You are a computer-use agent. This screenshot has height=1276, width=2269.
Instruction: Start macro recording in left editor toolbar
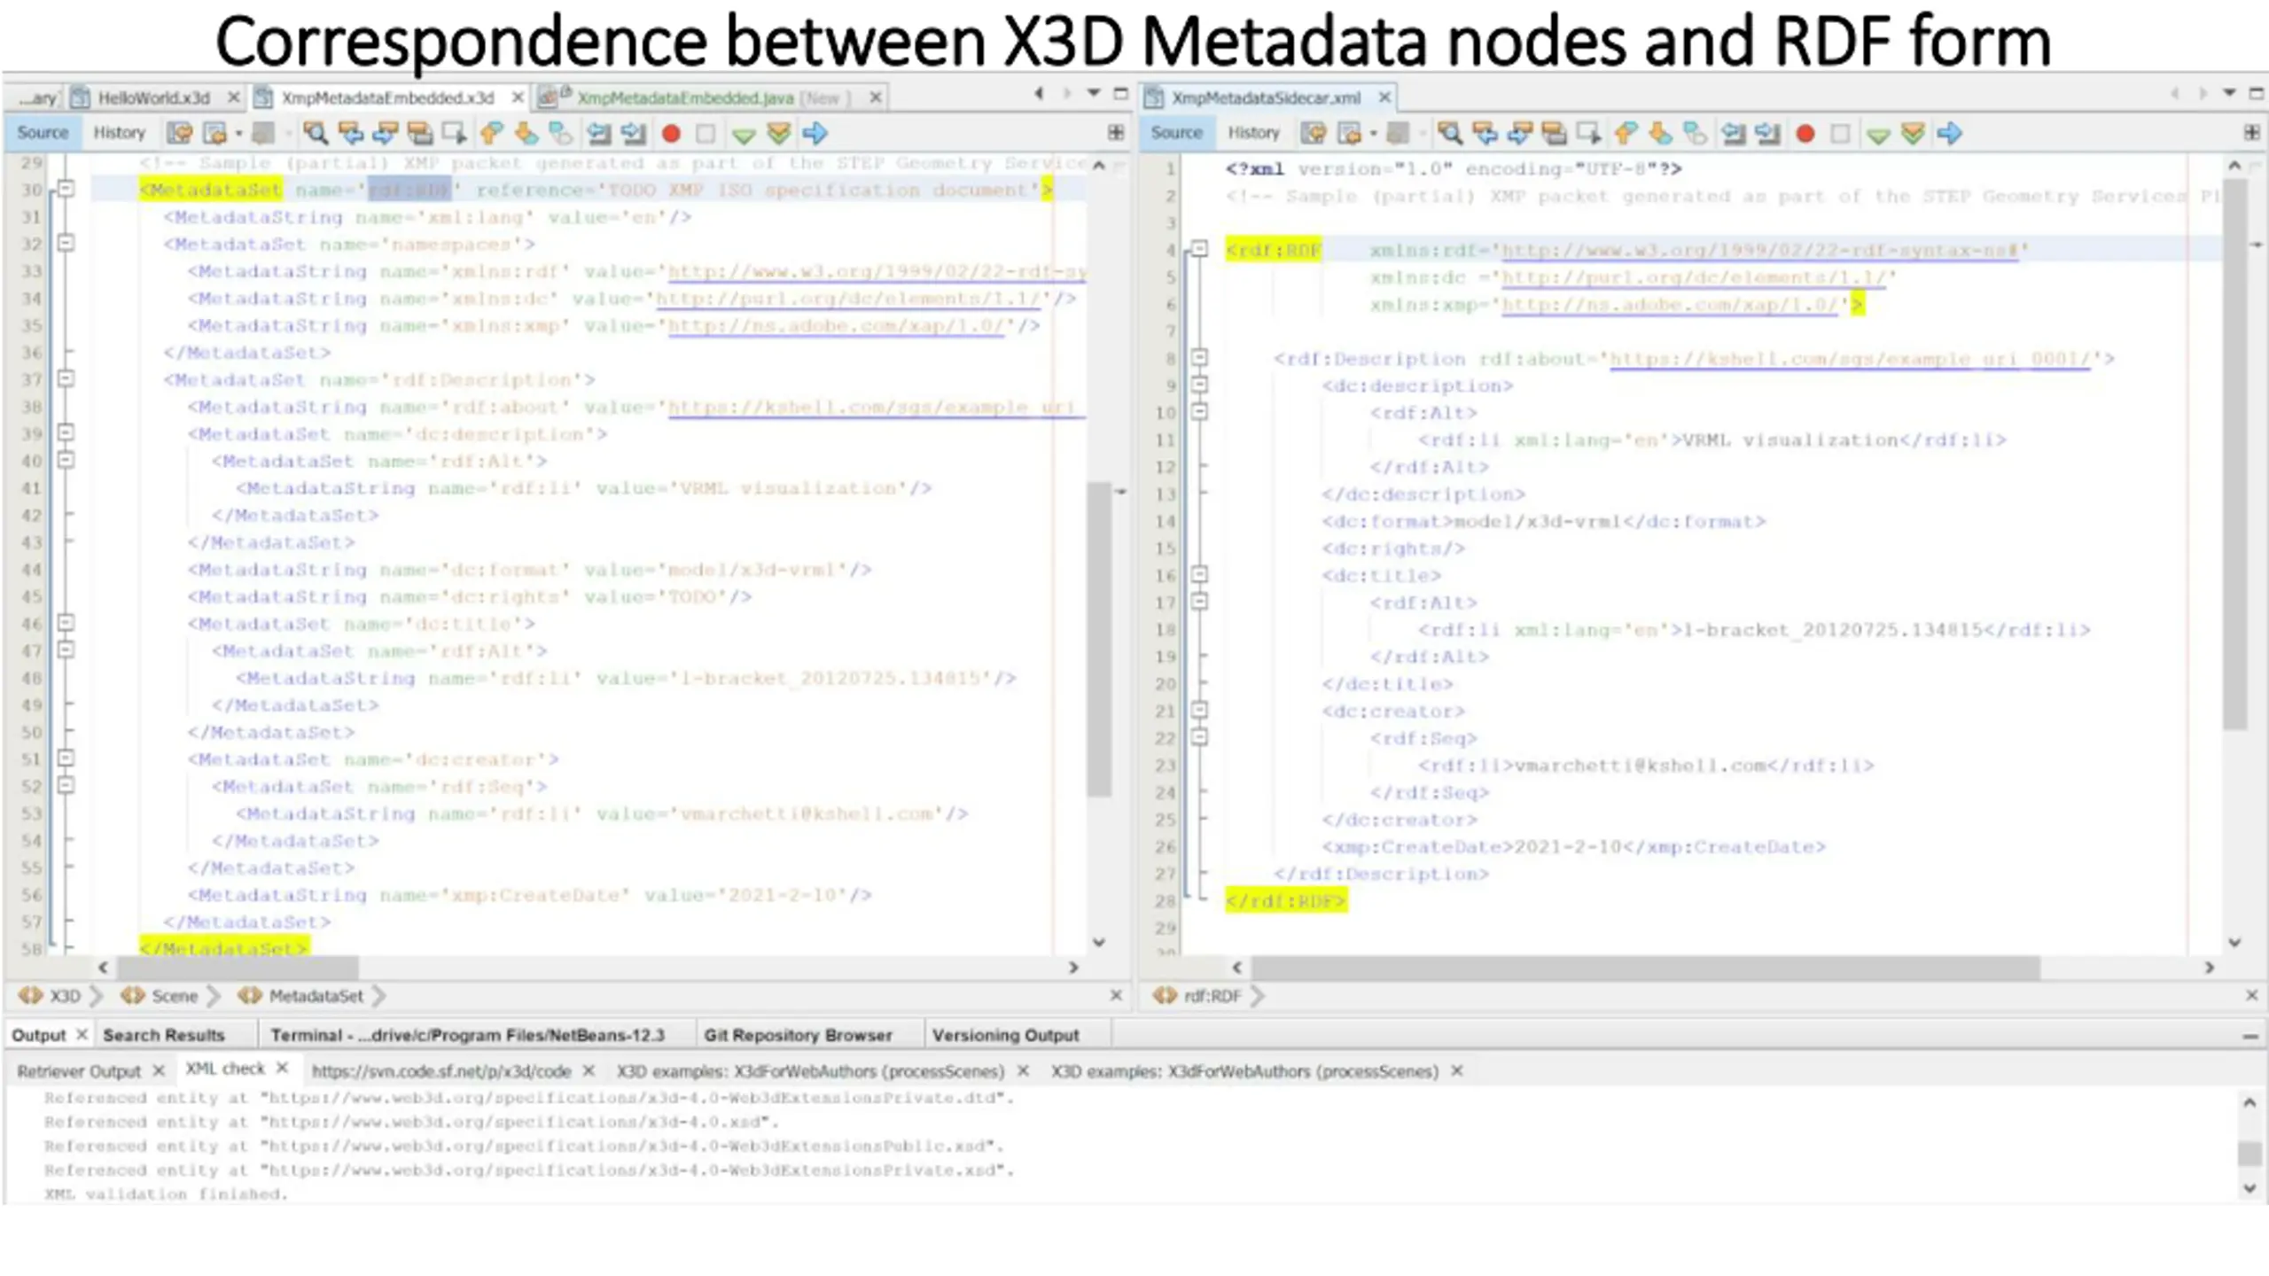(671, 133)
